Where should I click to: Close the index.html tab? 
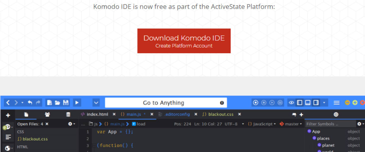[x=114, y=114]
